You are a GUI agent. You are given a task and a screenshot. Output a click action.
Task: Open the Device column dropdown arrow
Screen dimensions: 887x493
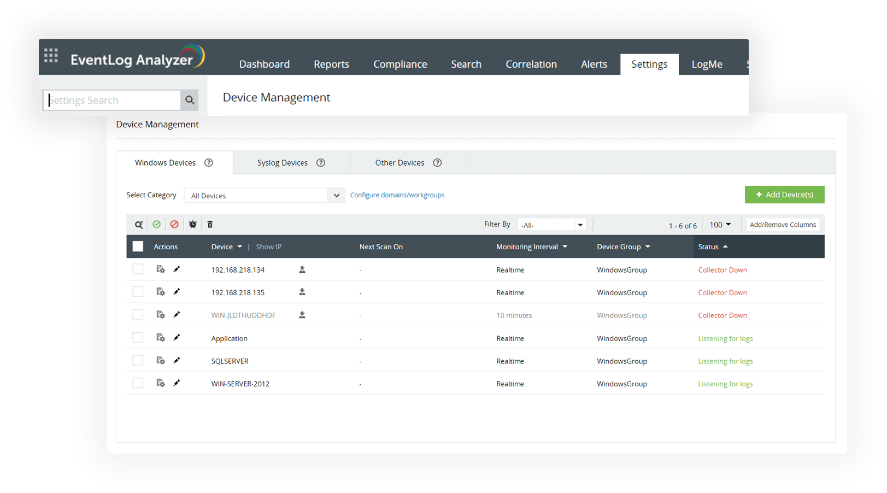[x=239, y=247]
